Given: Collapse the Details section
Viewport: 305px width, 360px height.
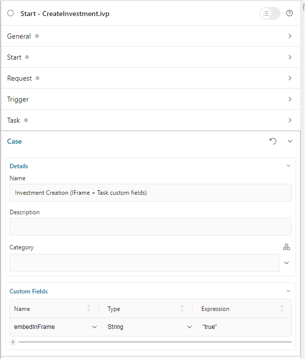Looking at the screenshot, I should click(288, 166).
